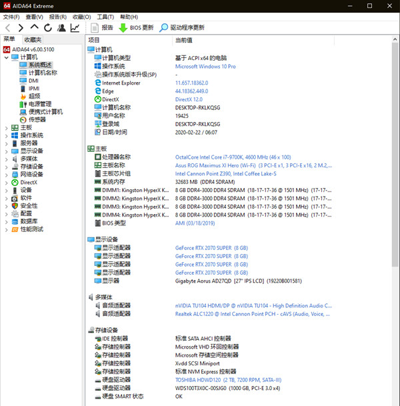Go forward with the right arrow toolbar icon

(x=21, y=28)
